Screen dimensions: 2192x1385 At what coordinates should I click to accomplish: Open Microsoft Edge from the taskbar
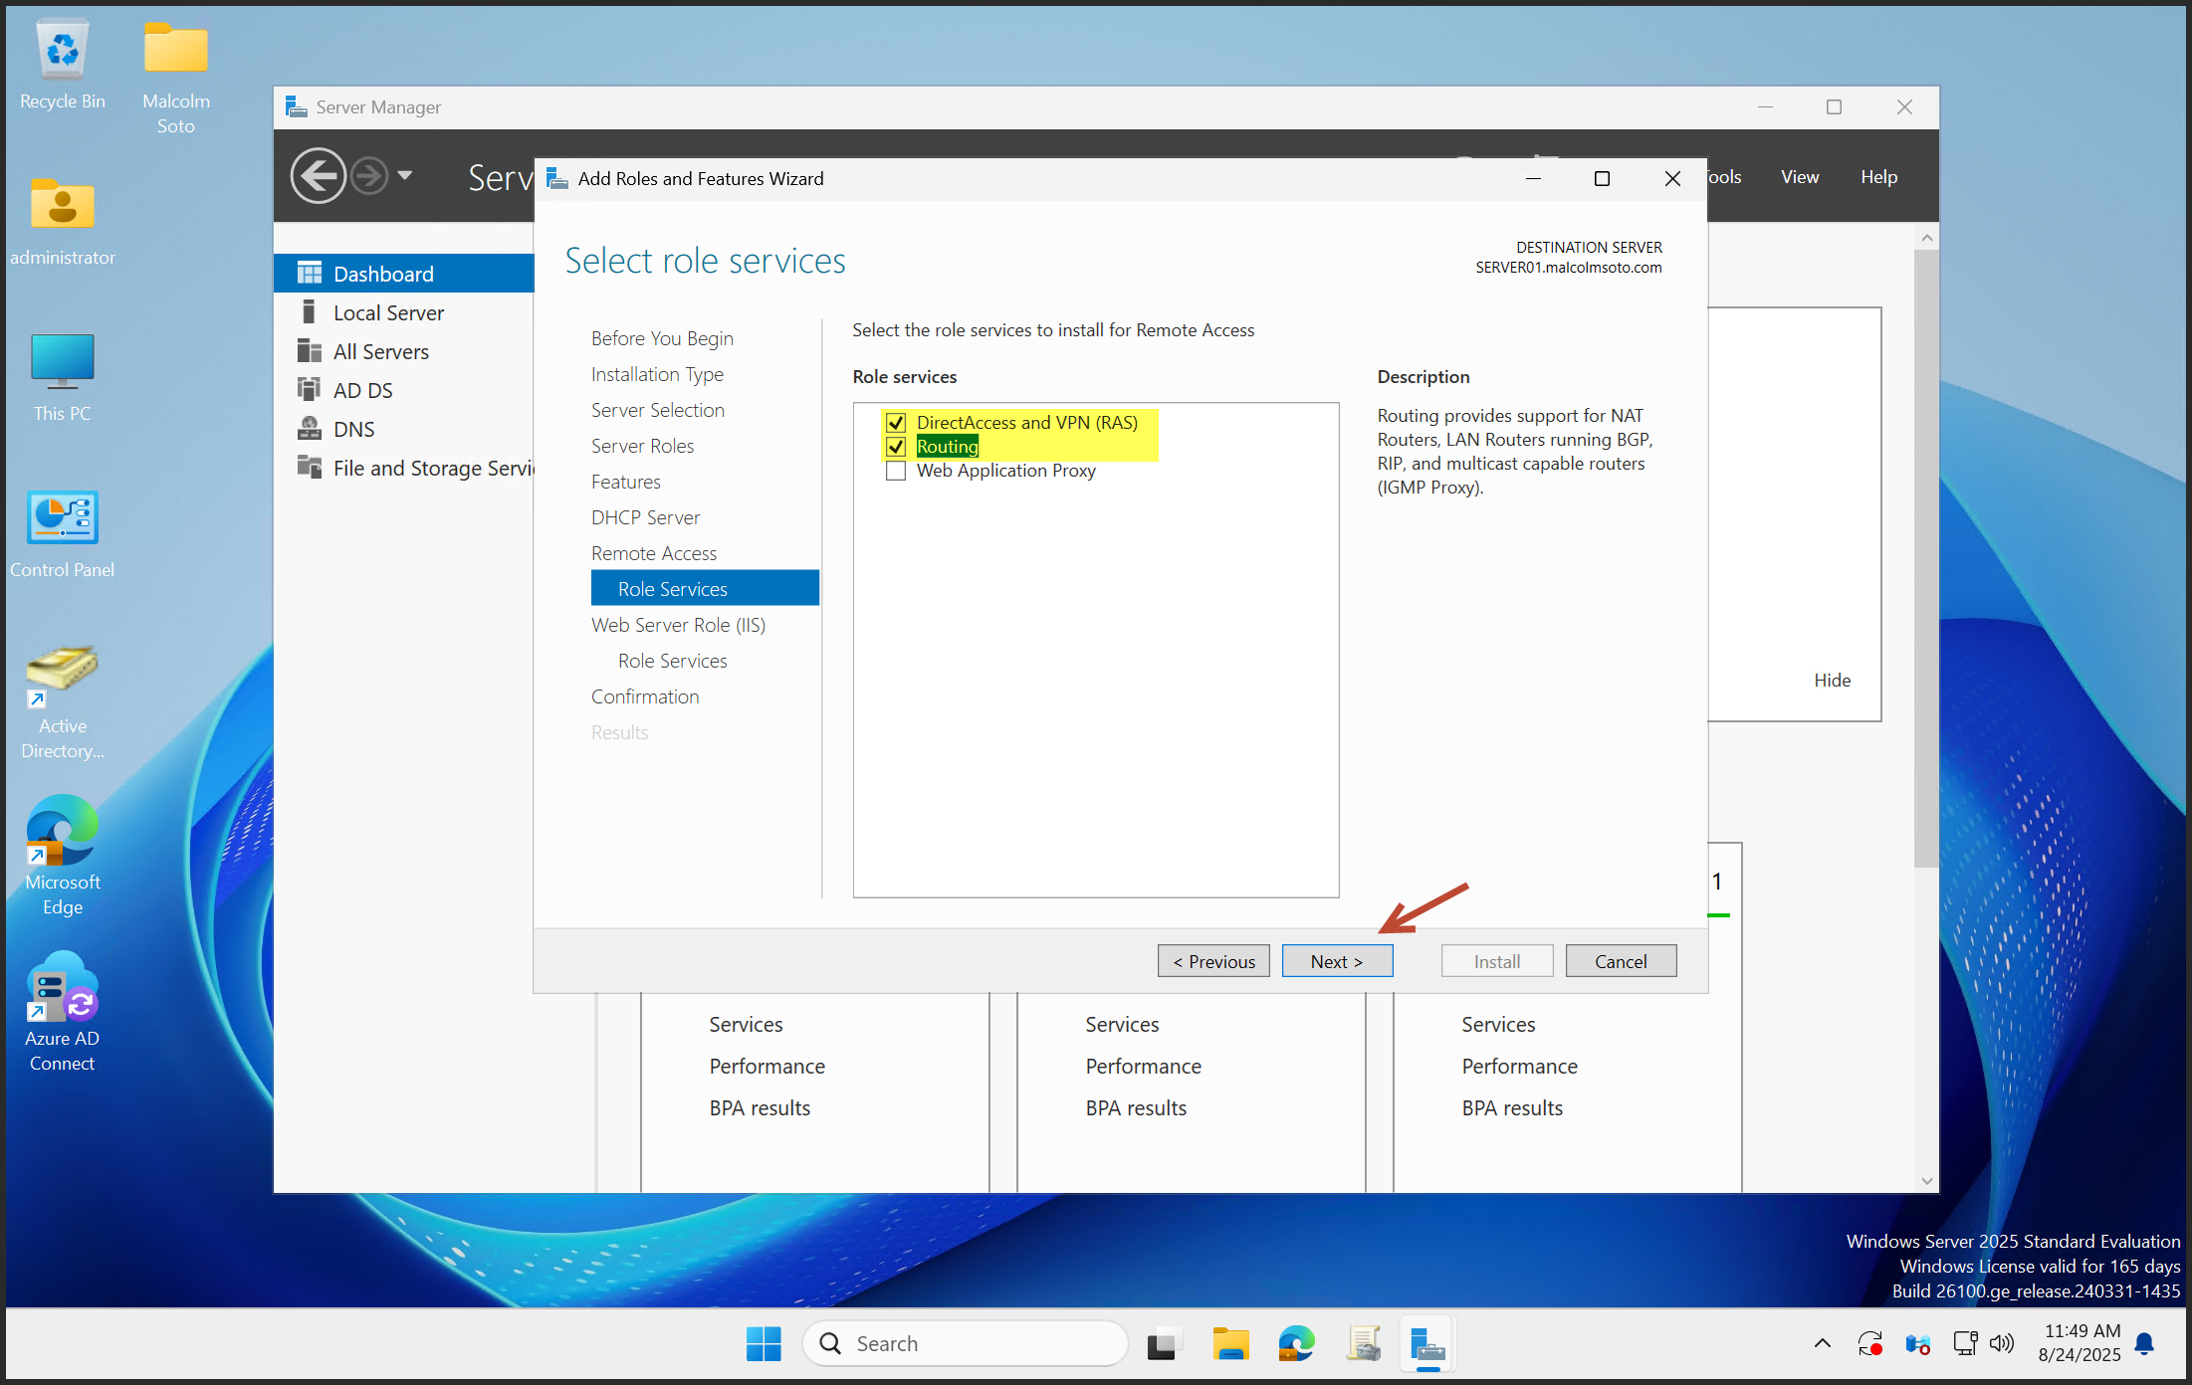(x=1295, y=1343)
